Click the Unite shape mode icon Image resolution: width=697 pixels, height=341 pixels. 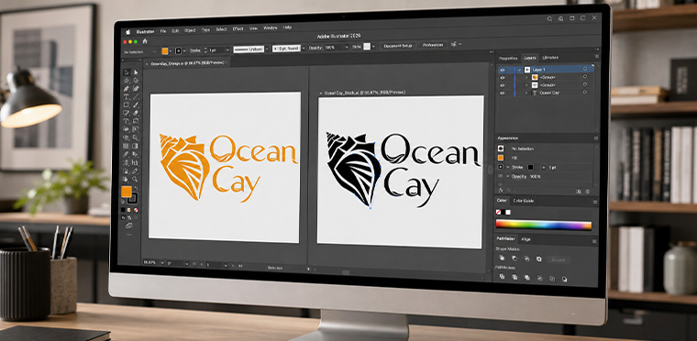[502, 258]
